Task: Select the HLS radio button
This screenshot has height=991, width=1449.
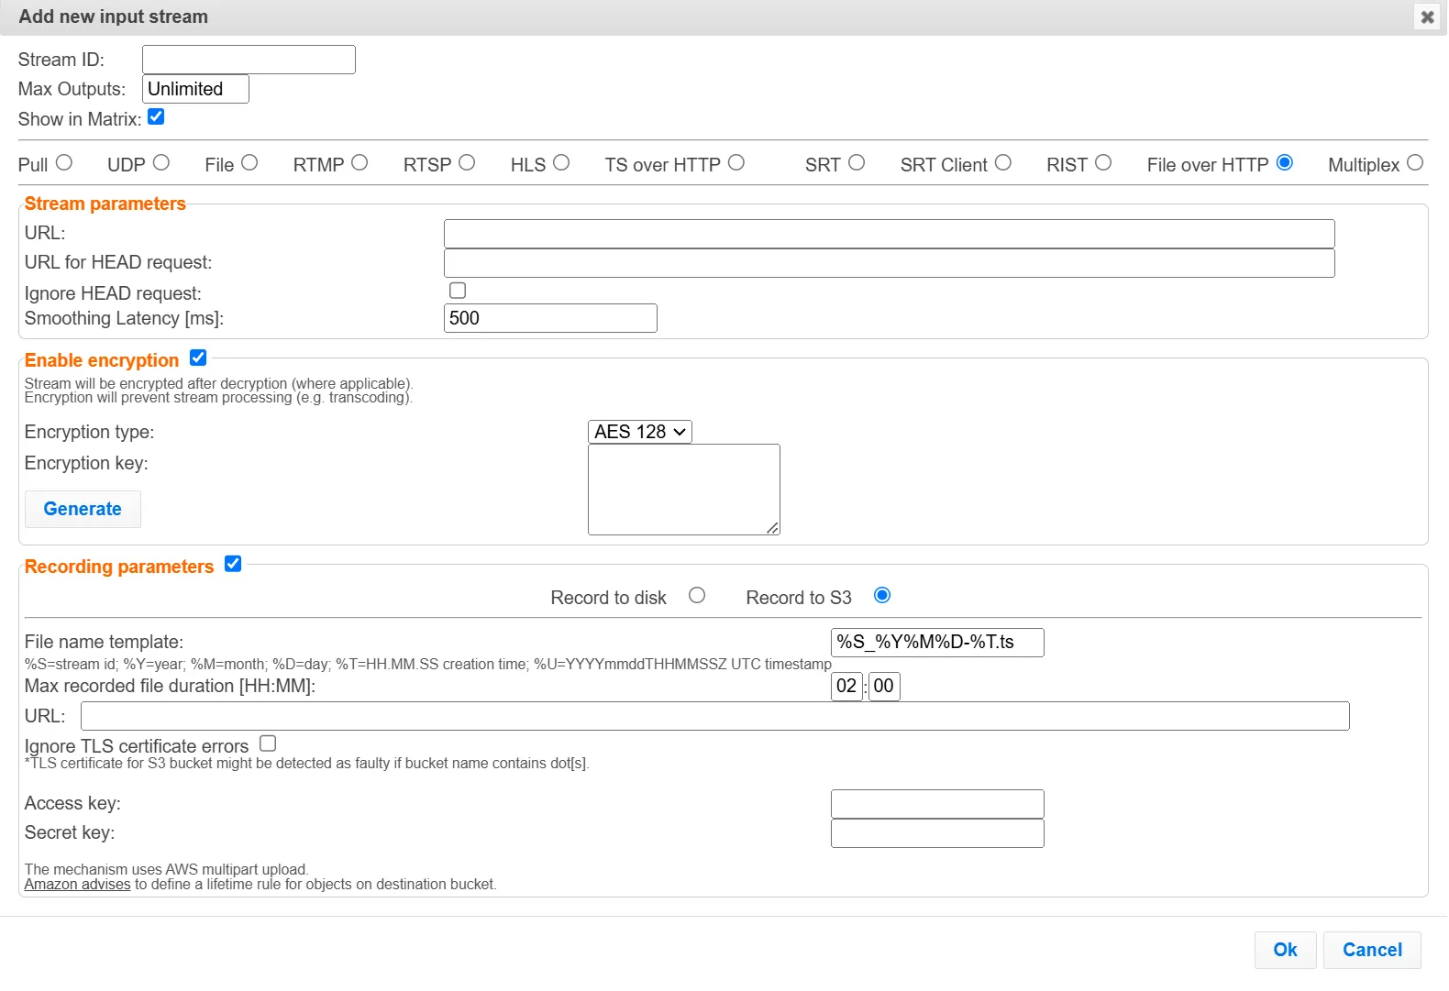Action: point(561,162)
